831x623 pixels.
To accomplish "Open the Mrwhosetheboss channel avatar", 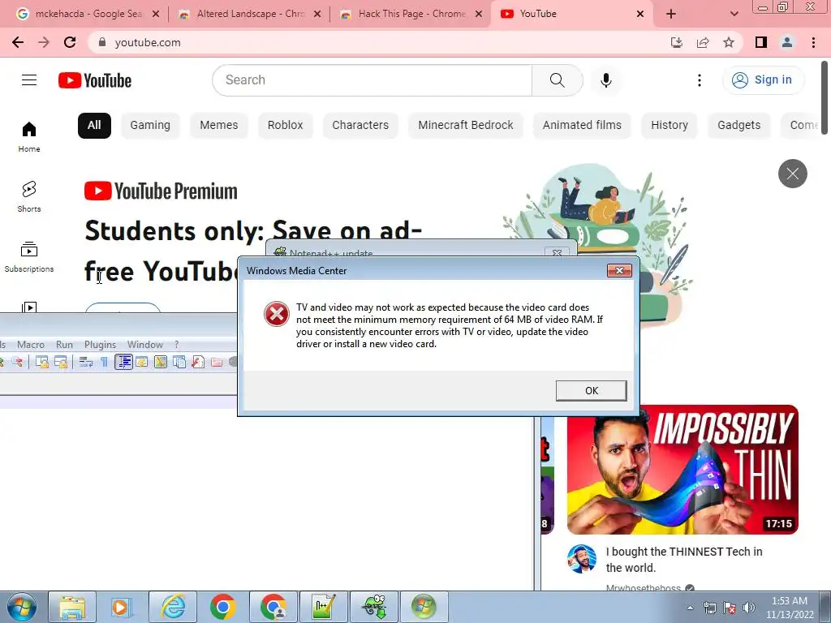I will (x=581, y=558).
